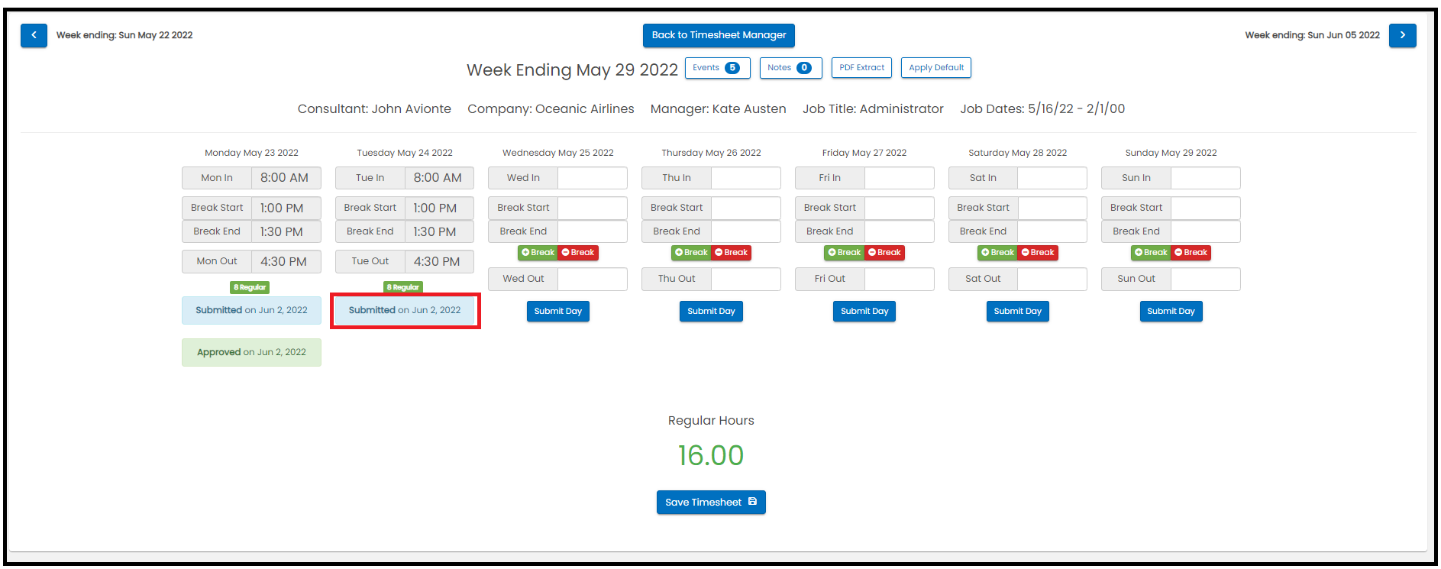This screenshot has width=1441, height=569.
Task: Submit Thursday's timesheet day
Action: (x=711, y=311)
